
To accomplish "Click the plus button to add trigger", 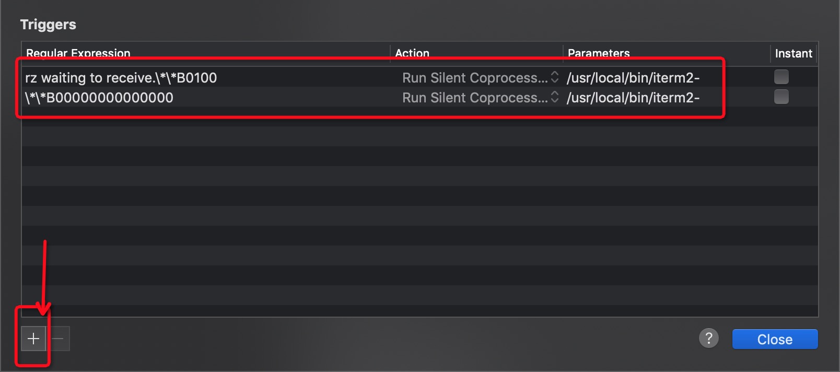I will tap(33, 339).
